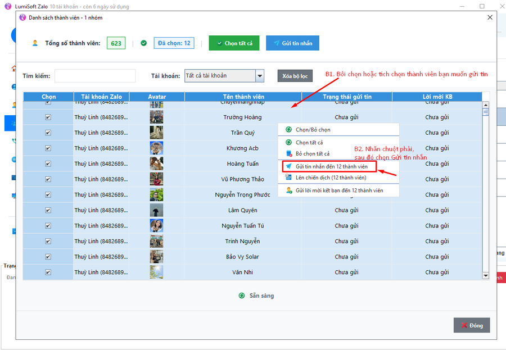Open the Tài khoản dropdown arrow
506x350 pixels.
(x=259, y=76)
